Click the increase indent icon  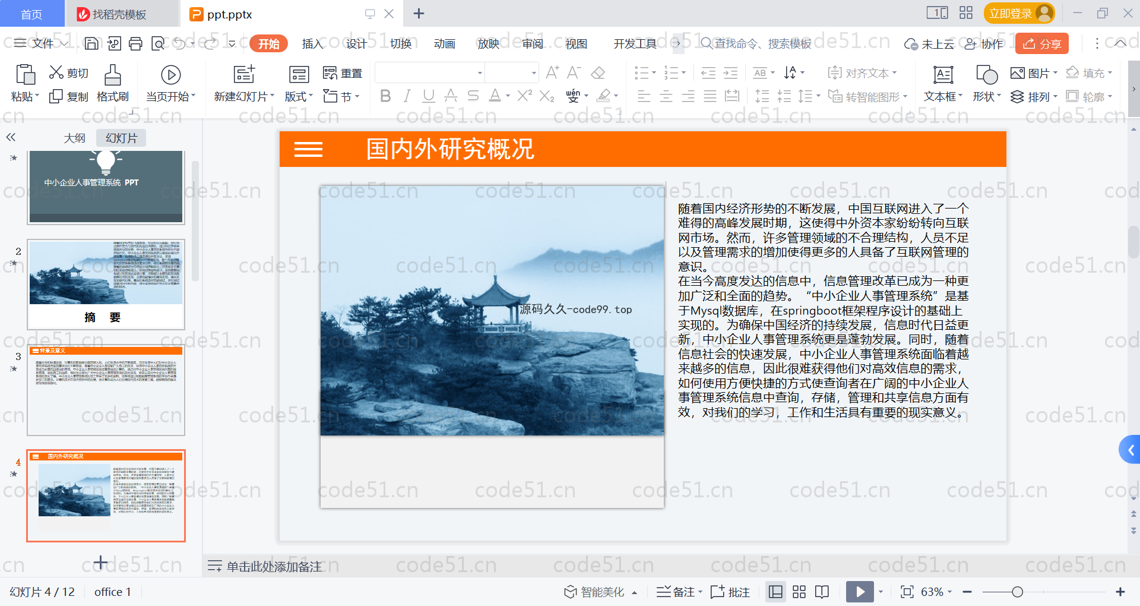(730, 73)
